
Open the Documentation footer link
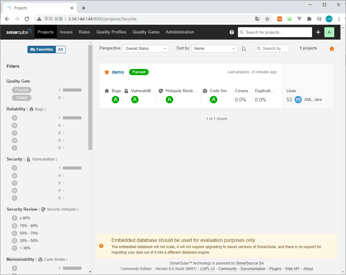tap(253, 269)
